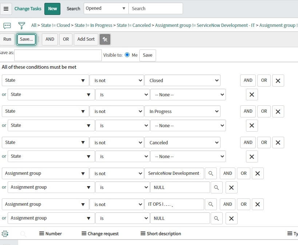Open the Change Tasks title link

28,9
